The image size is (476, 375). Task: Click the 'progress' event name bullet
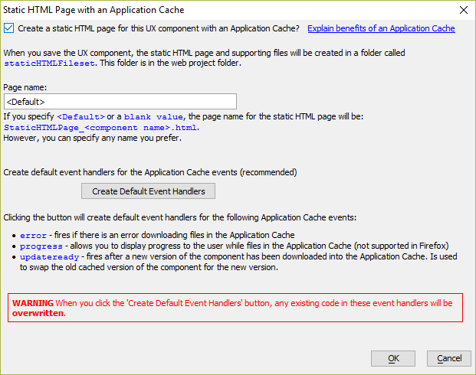(x=41, y=246)
